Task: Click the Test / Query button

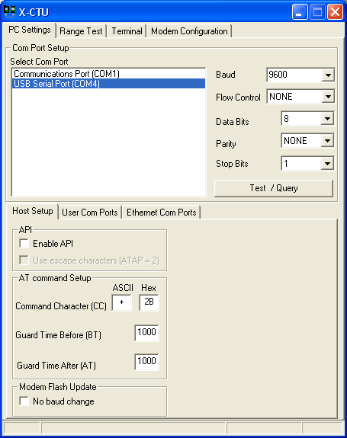Action: [x=274, y=188]
